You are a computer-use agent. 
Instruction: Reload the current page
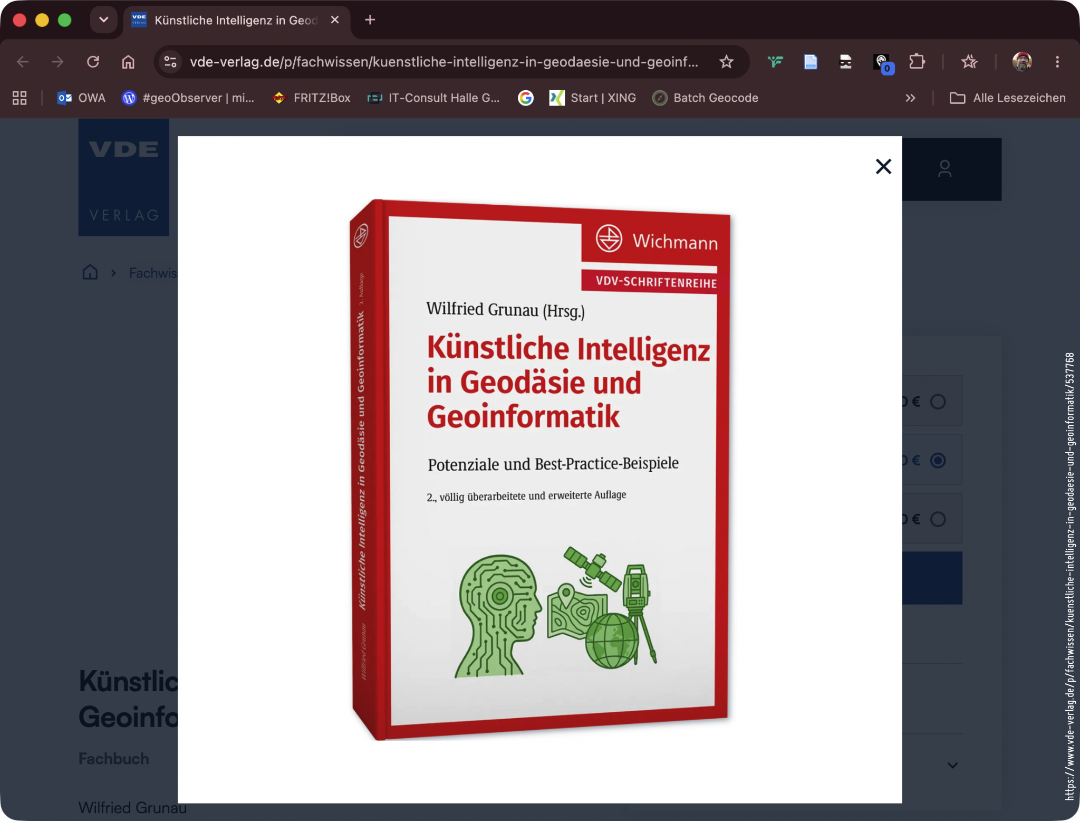[93, 62]
